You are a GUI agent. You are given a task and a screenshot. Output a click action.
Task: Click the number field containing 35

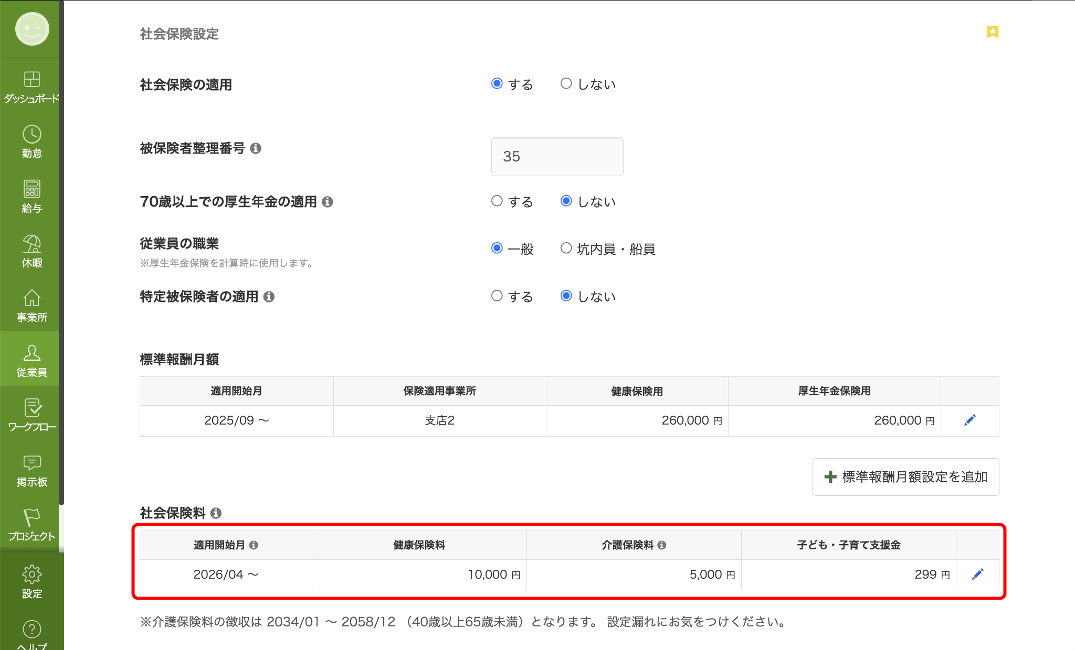click(557, 156)
